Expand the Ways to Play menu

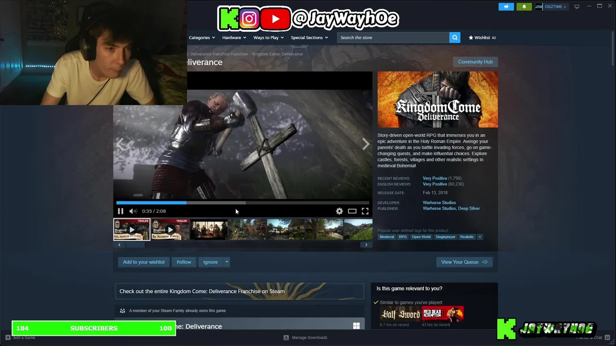tap(269, 37)
